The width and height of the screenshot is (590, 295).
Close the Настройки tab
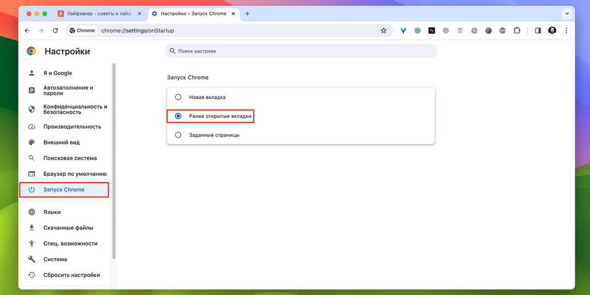pyautogui.click(x=234, y=14)
